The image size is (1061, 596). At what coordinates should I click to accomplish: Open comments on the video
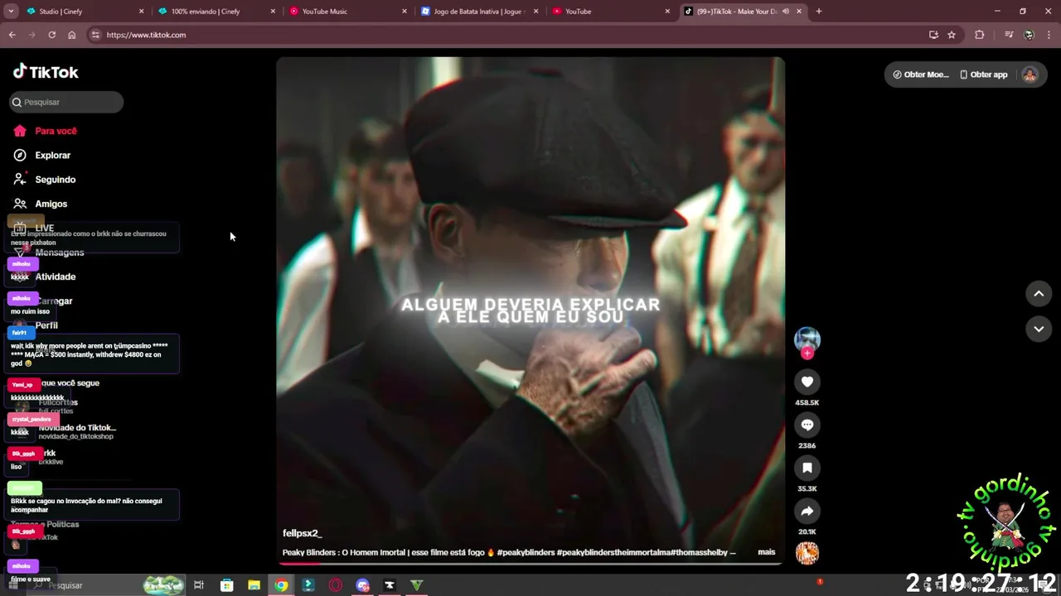(807, 425)
